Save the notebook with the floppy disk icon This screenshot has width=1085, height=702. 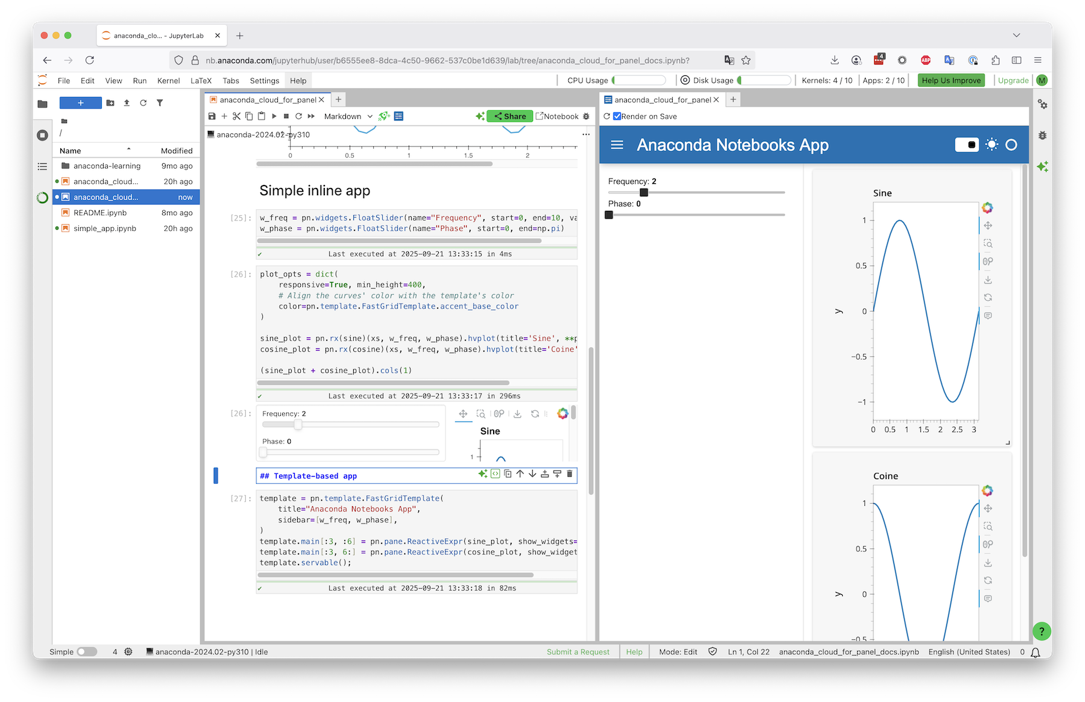(212, 116)
